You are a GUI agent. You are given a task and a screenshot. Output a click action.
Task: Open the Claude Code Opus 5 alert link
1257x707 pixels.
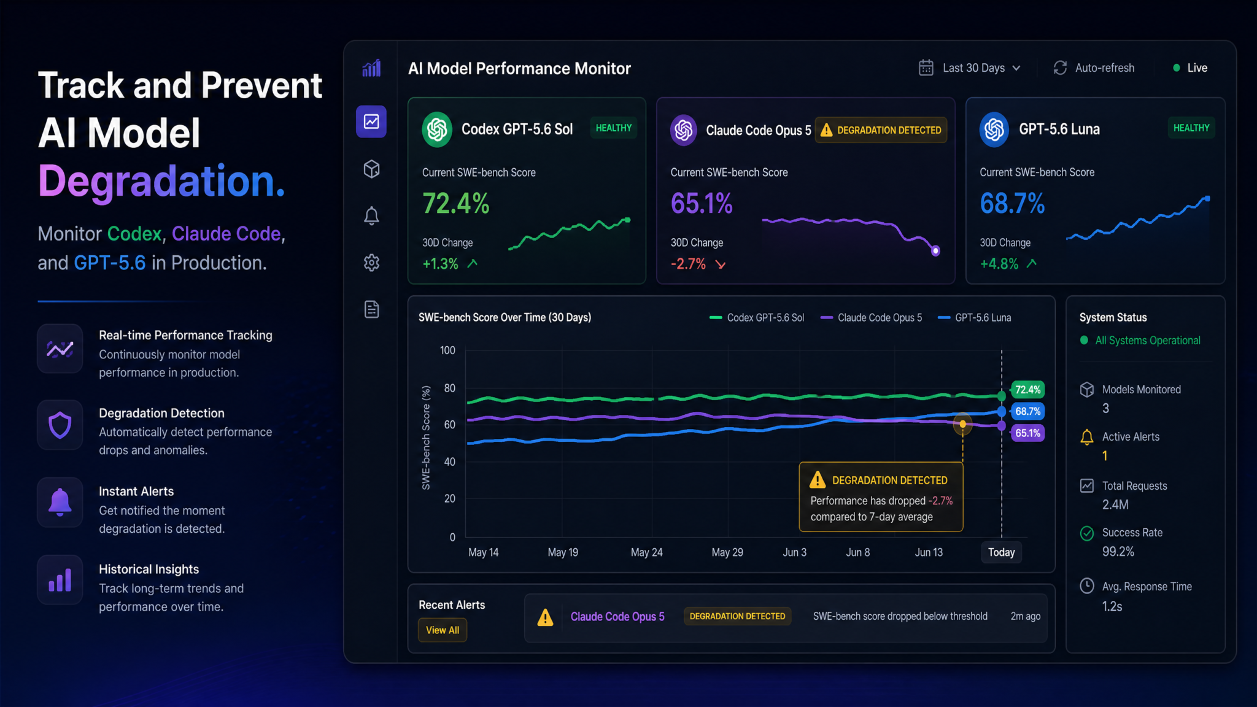pyautogui.click(x=617, y=617)
